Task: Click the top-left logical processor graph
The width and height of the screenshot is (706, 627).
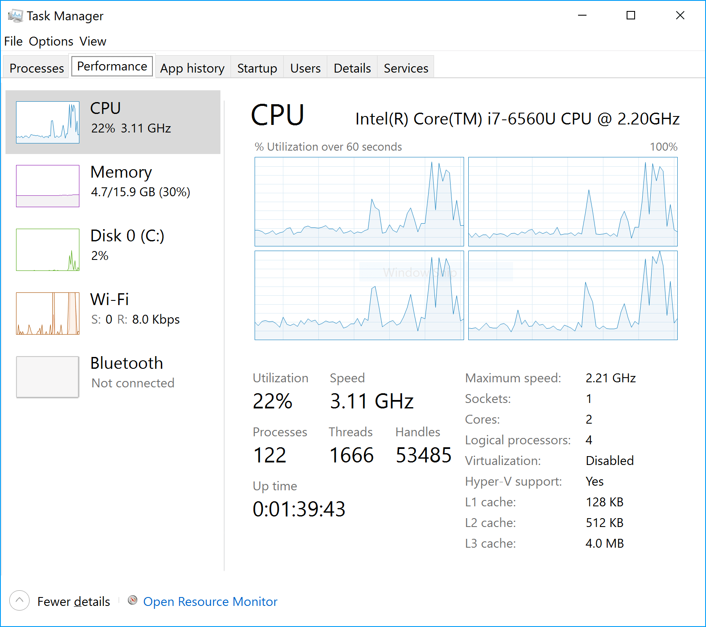Action: tap(359, 202)
